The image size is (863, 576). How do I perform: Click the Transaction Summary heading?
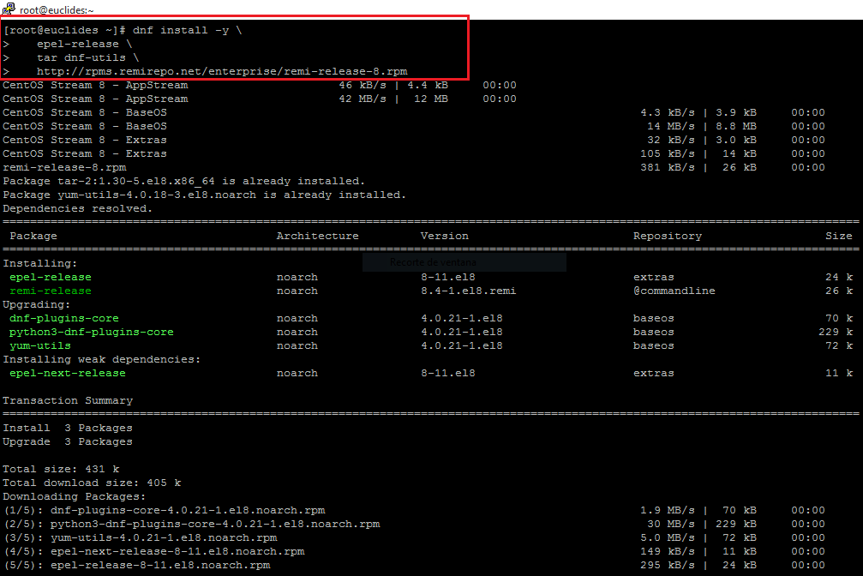[x=68, y=400]
